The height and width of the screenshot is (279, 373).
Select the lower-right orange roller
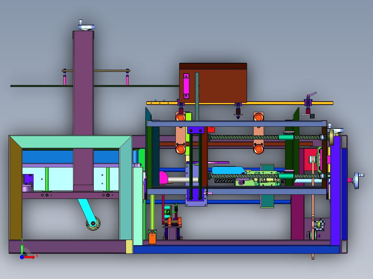point(258,149)
